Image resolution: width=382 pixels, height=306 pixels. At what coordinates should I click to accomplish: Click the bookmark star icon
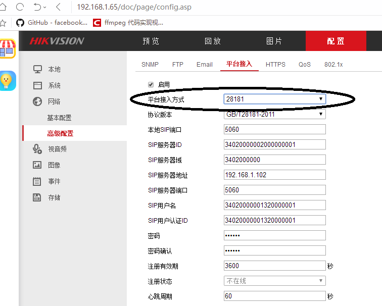tap(3, 23)
